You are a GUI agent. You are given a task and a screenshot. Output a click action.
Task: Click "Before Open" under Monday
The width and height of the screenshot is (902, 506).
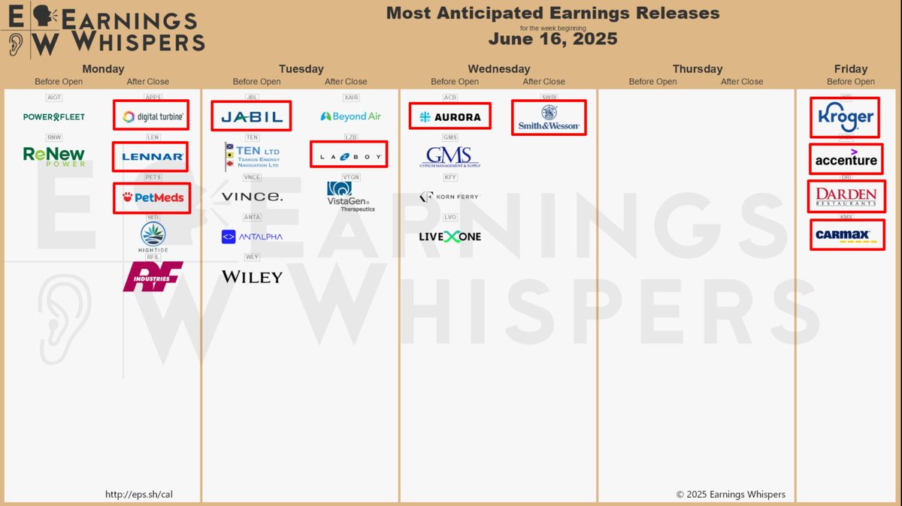pyautogui.click(x=59, y=82)
